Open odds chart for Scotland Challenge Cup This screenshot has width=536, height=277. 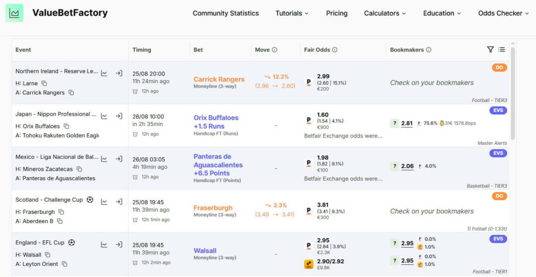coord(104,202)
